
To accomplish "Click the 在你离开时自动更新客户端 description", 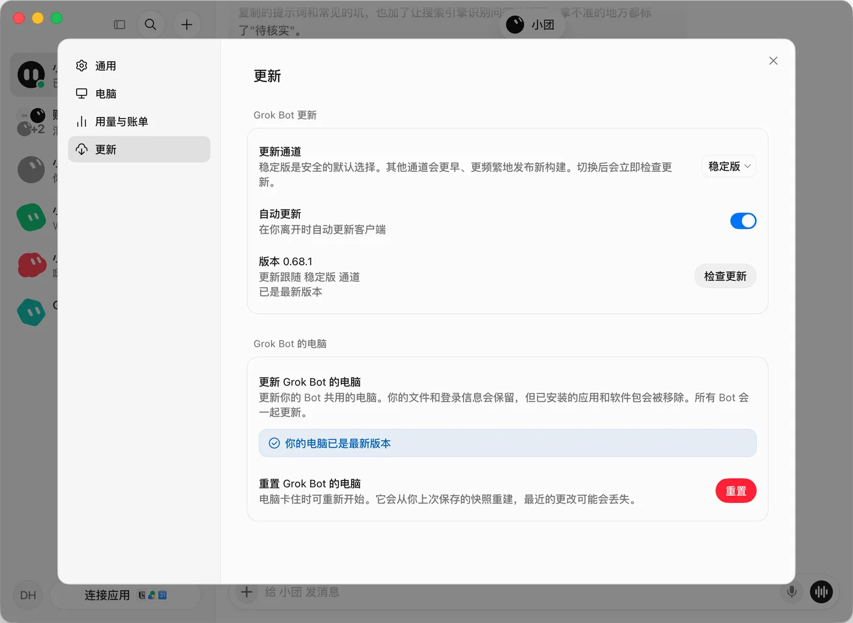I will click(x=322, y=230).
